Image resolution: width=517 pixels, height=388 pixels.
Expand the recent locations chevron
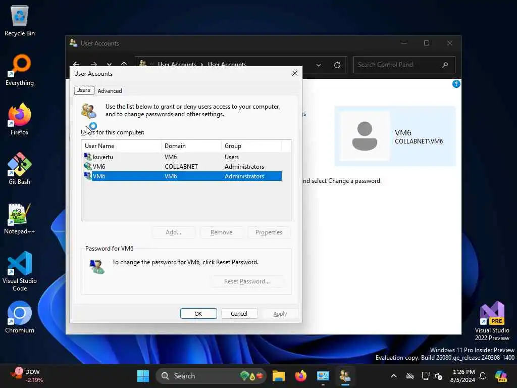(x=109, y=64)
